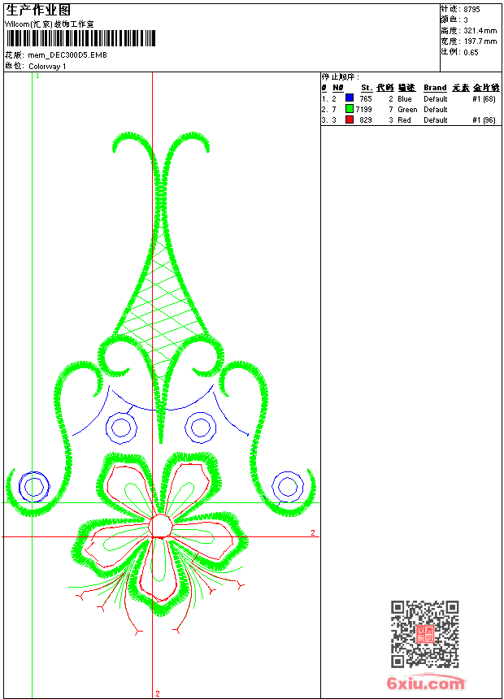Select the stitch count value 7199

[363, 109]
